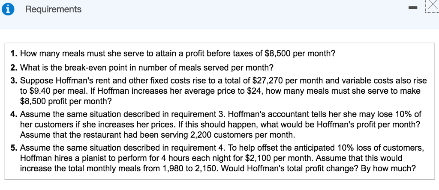
Task: Close the Requirements popup with the X
Action: point(432,7)
